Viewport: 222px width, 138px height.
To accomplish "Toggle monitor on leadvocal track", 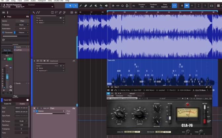I will (48, 61).
